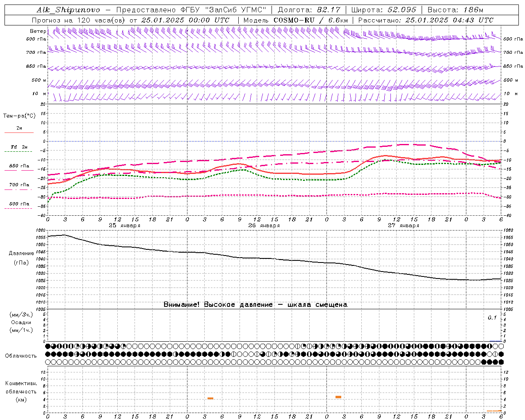Click the 'Конвективн.' convective cloud label
525x420 pixels.
[21, 383]
